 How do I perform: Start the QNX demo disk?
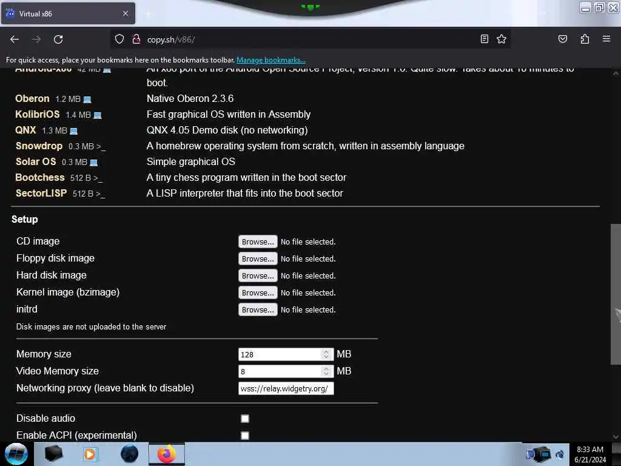pyautogui.click(x=25, y=130)
